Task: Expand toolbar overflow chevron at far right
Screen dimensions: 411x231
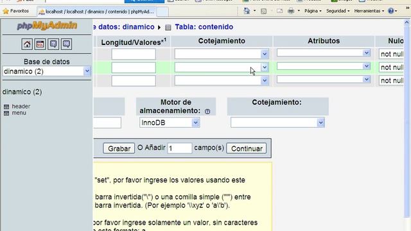Action: pyautogui.click(x=408, y=8)
